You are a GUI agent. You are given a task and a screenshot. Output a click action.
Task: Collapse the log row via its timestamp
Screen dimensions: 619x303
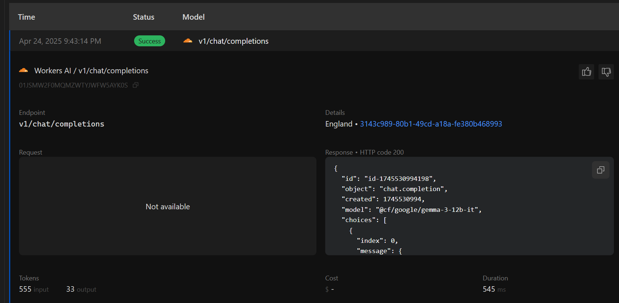pos(60,41)
